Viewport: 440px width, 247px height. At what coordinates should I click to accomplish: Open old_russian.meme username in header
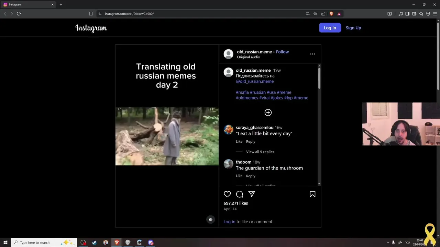(x=254, y=52)
